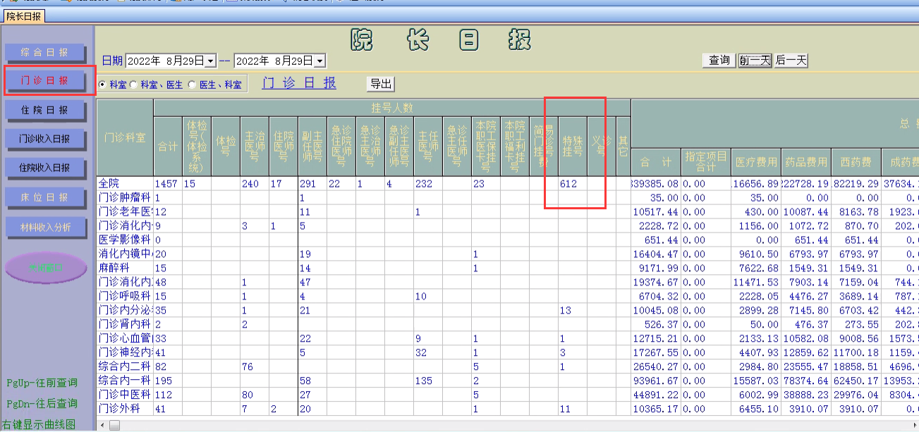
Task: Select the 门诊外科 row label
Action: pos(125,409)
